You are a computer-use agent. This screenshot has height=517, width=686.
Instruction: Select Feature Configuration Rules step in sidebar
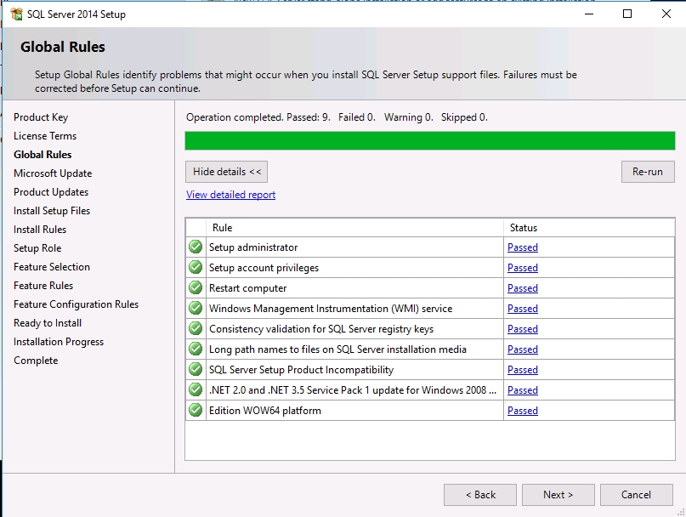(77, 304)
